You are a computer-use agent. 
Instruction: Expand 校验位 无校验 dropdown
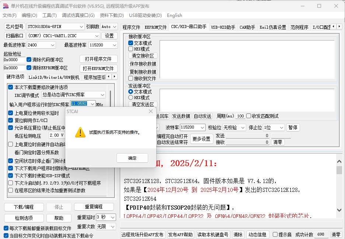(x=243, y=127)
